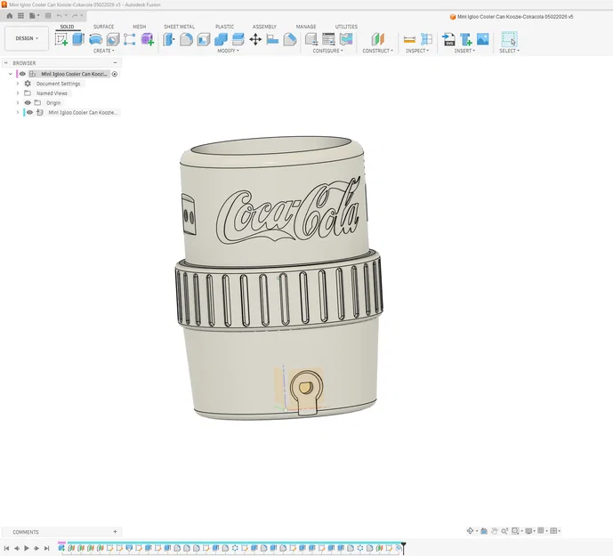Open the MODIFY dropdown menu
Screen dimensions: 613x556
point(228,51)
